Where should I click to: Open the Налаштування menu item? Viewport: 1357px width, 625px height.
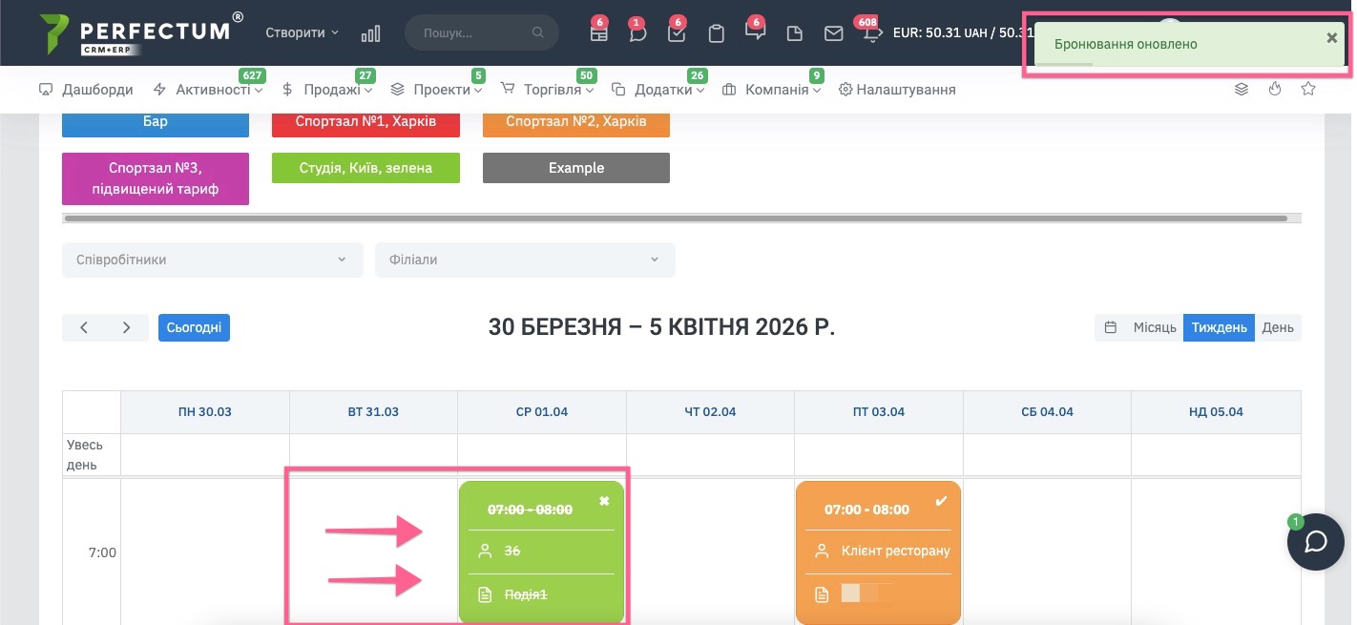coord(897,90)
